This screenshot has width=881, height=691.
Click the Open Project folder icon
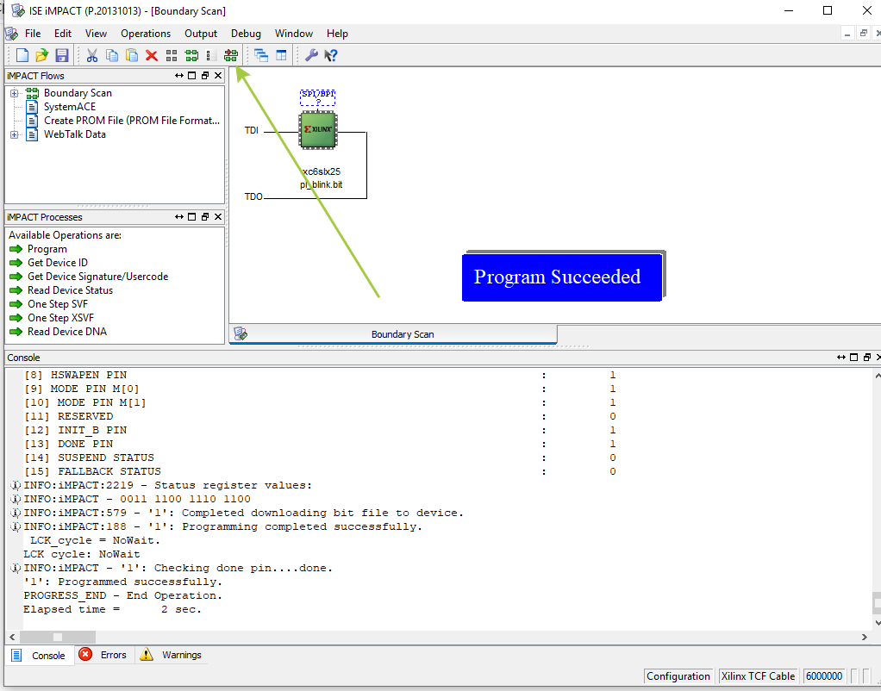pyautogui.click(x=41, y=55)
